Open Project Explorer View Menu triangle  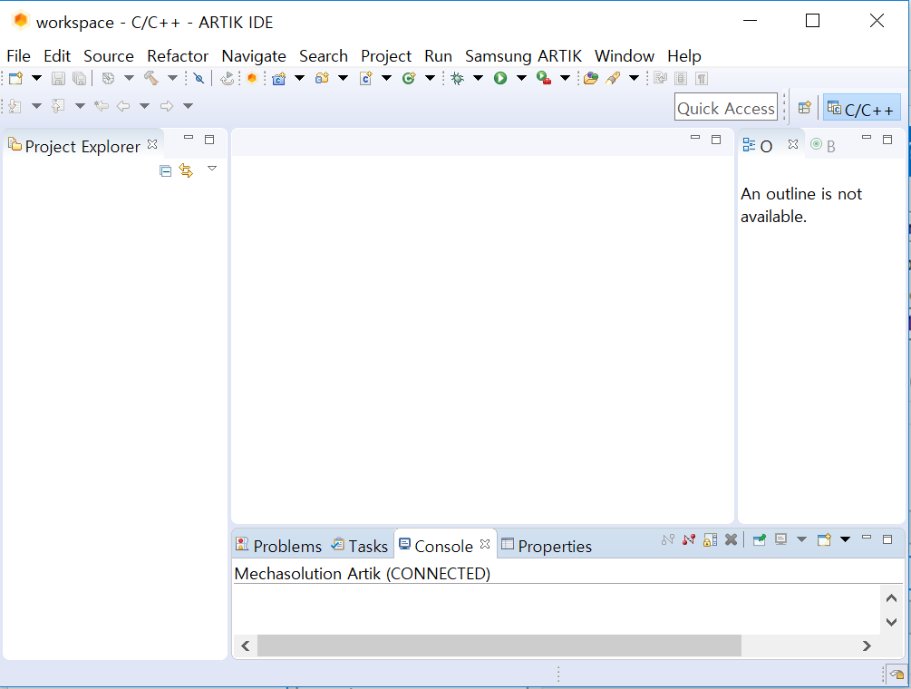point(212,169)
